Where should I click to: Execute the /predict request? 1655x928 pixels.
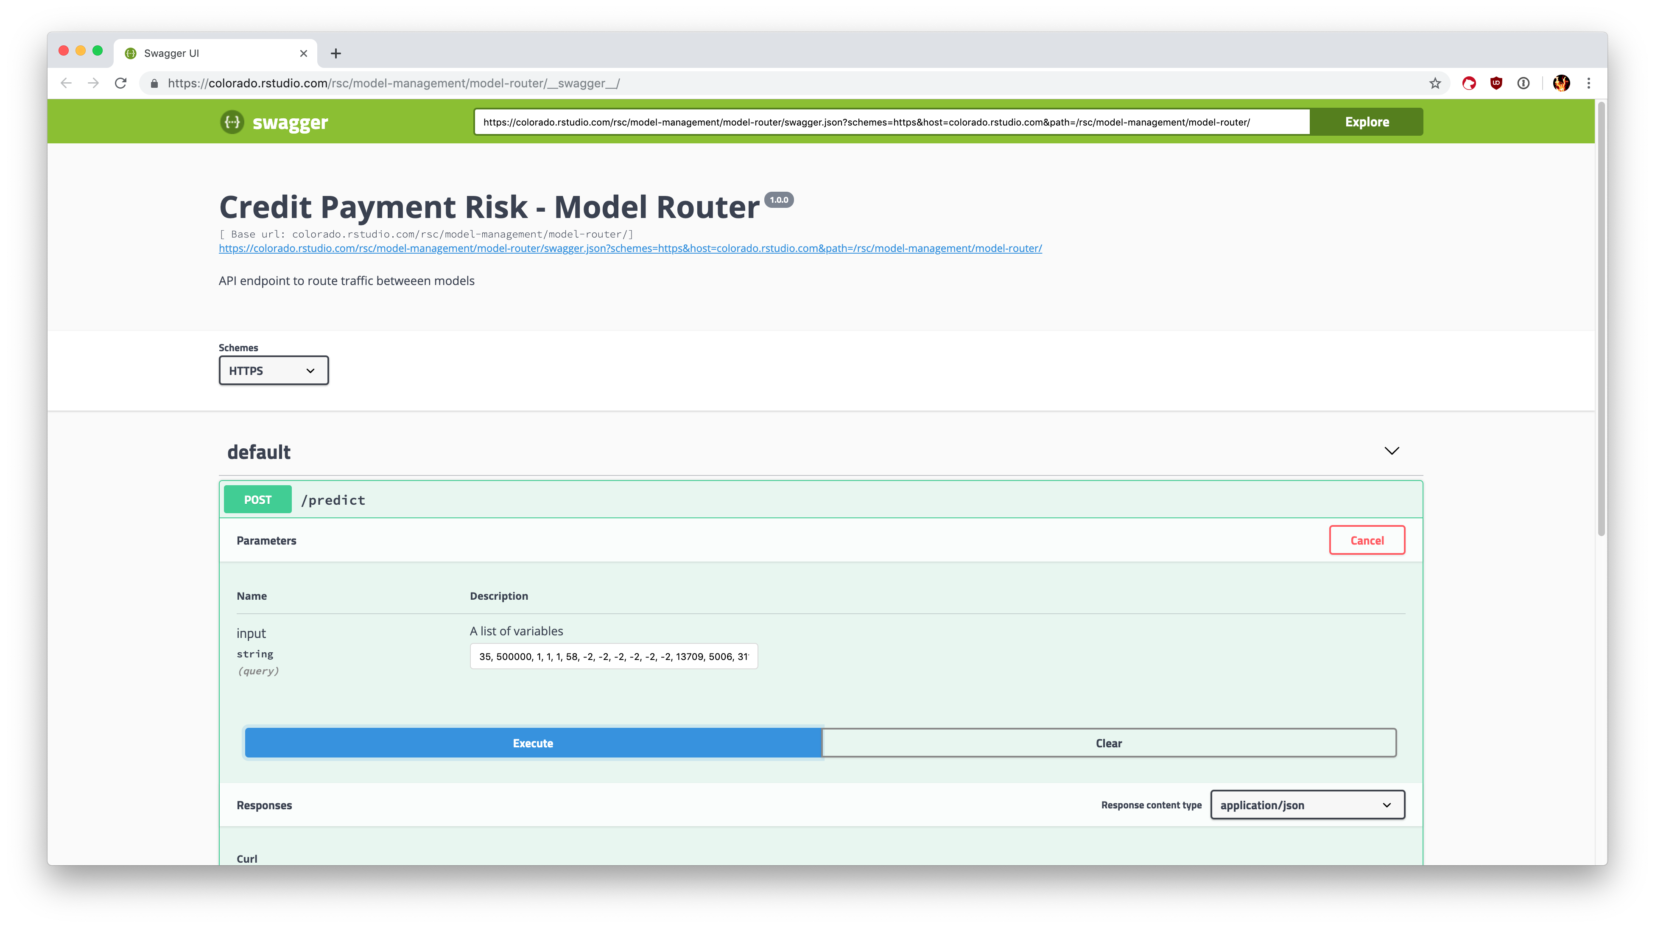click(533, 743)
